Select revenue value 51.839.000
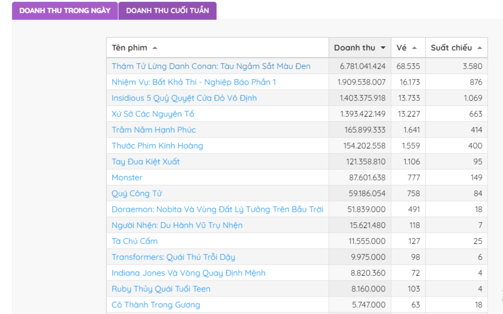This screenshot has height=314, width=503. (367, 209)
